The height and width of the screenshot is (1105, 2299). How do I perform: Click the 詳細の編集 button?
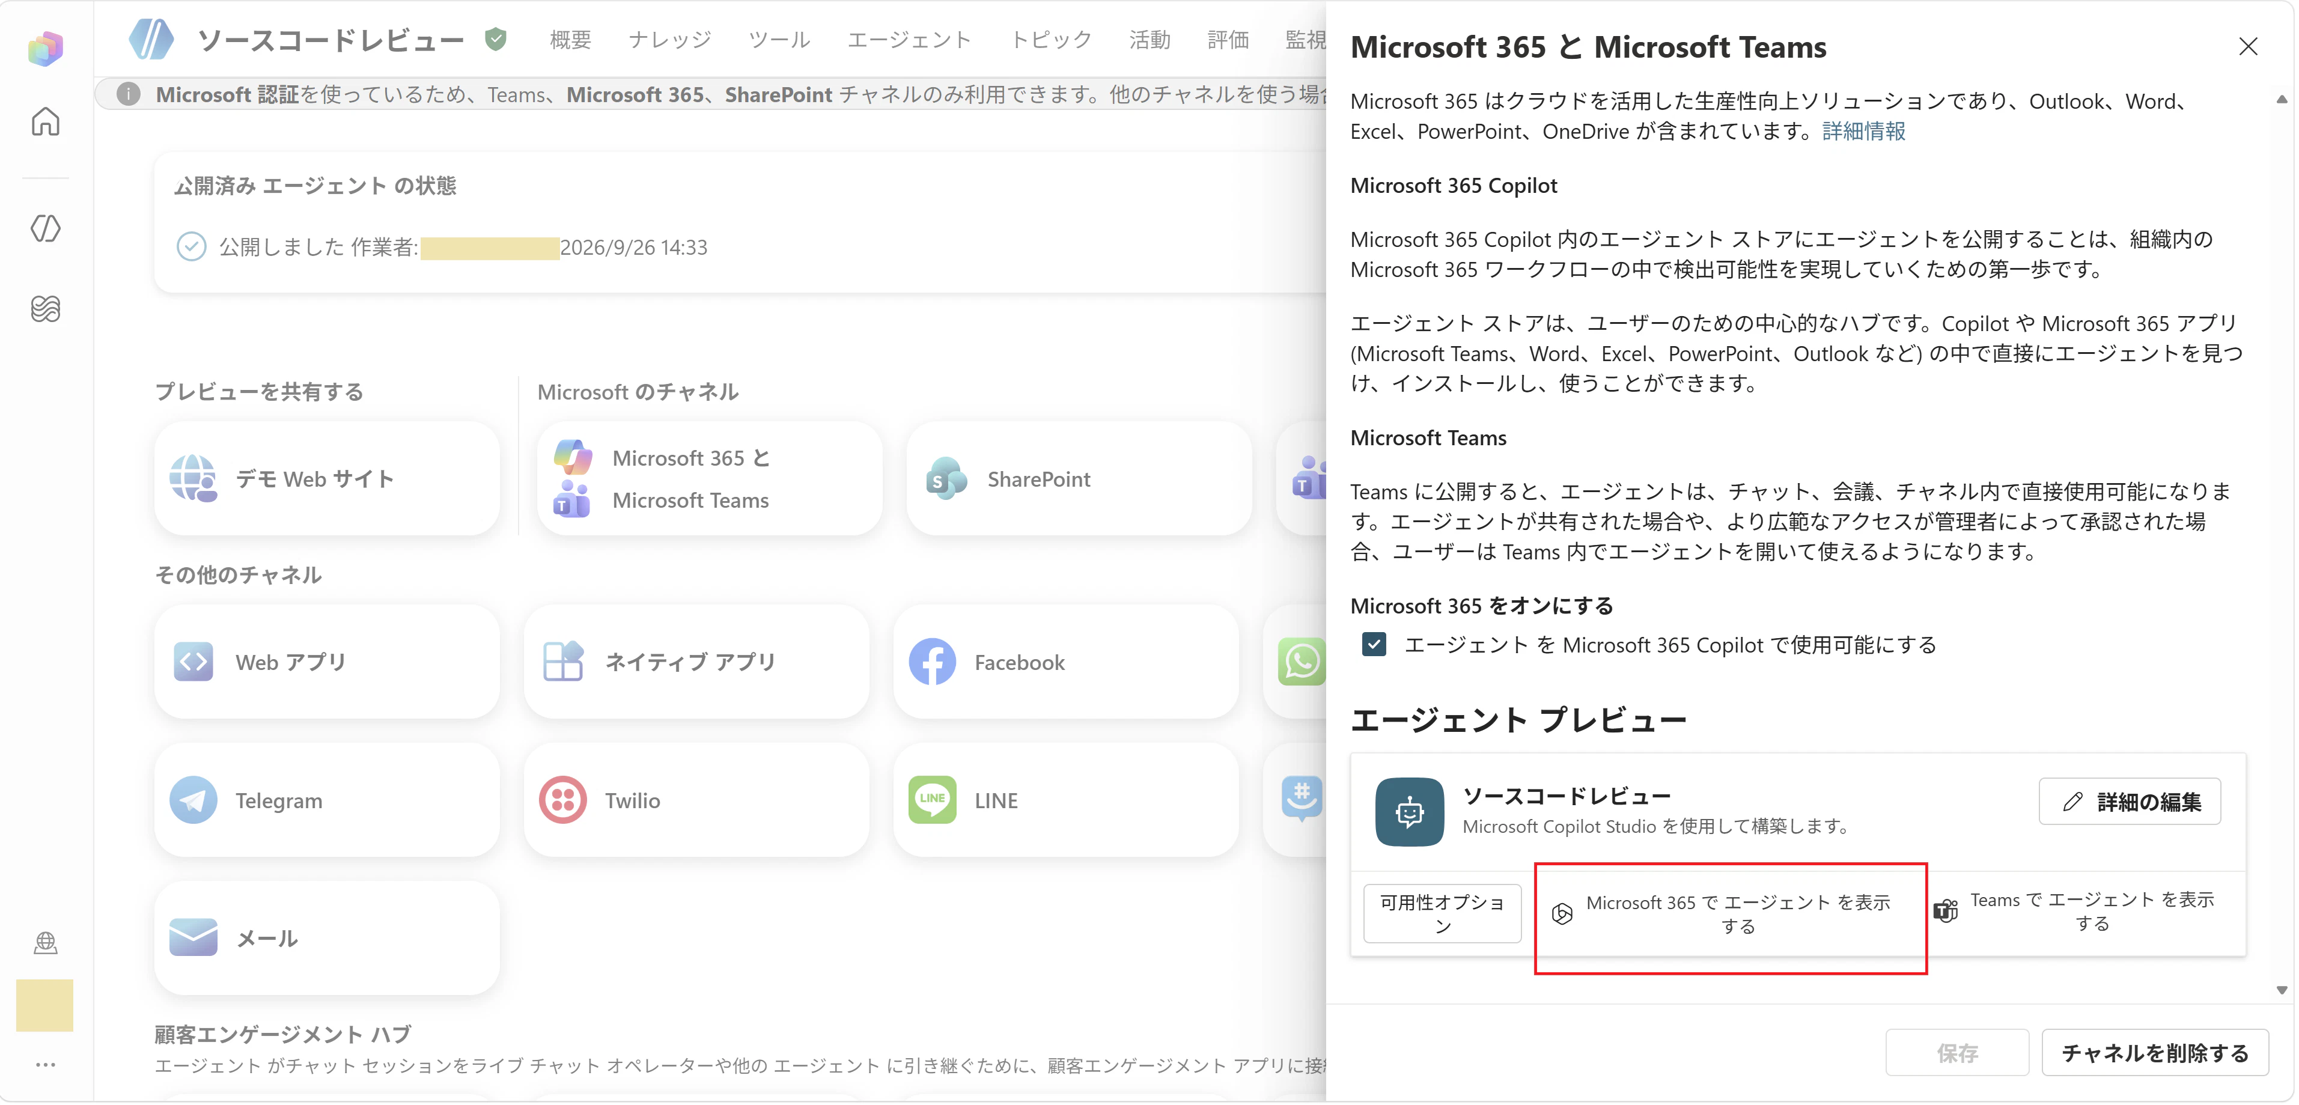(x=2130, y=802)
